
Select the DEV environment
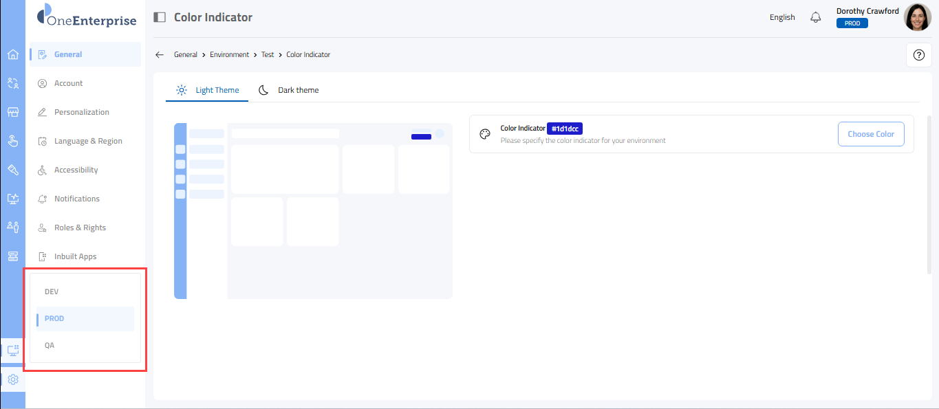tap(52, 291)
